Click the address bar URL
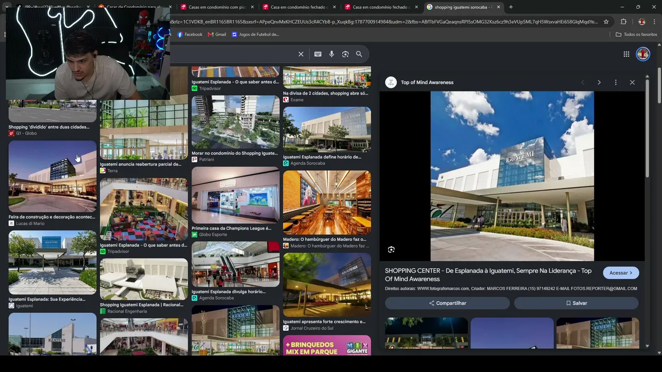662x372 pixels. 383,22
